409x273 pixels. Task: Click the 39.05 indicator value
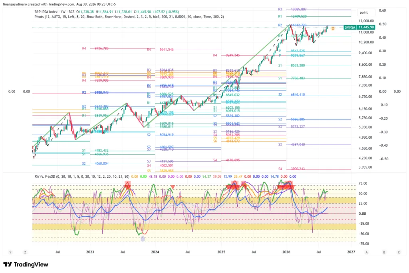[x=217, y=177]
